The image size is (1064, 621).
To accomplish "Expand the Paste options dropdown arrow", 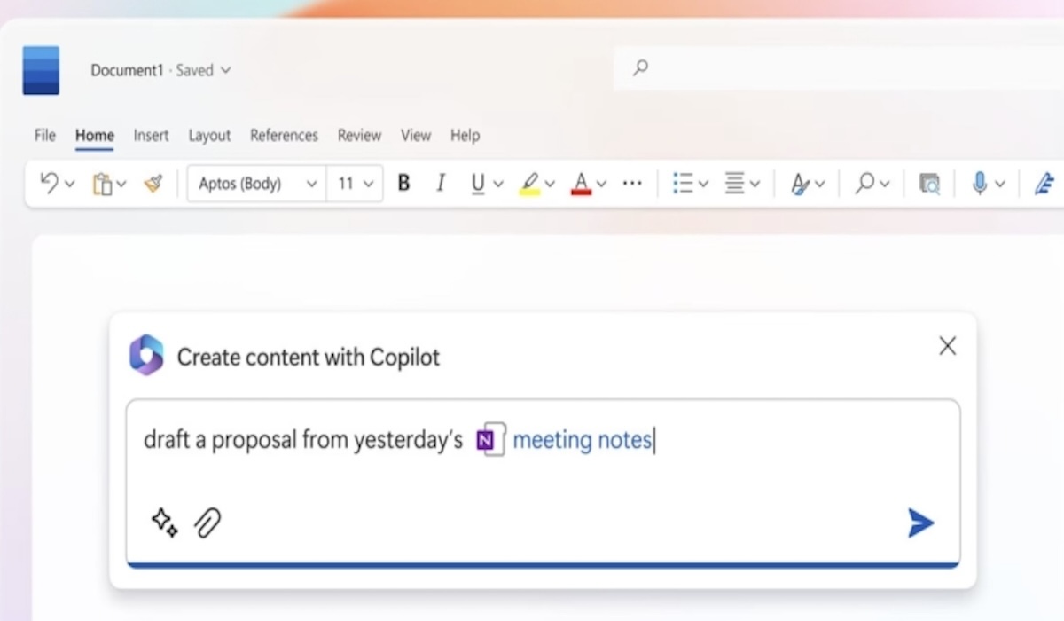I will point(121,185).
